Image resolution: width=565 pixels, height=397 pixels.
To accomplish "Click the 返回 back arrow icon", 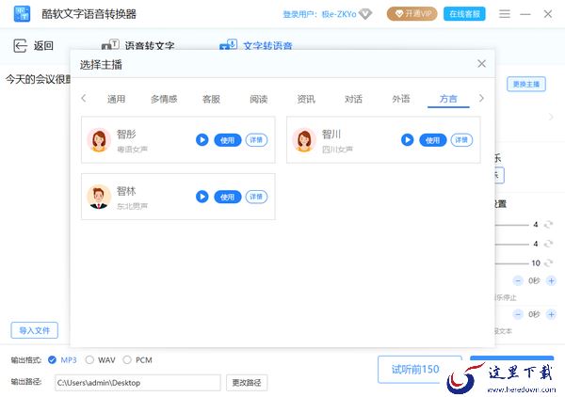I will coord(20,46).
